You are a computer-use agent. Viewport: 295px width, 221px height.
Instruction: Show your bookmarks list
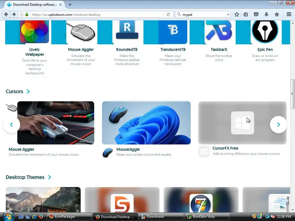pyautogui.click(x=246, y=14)
